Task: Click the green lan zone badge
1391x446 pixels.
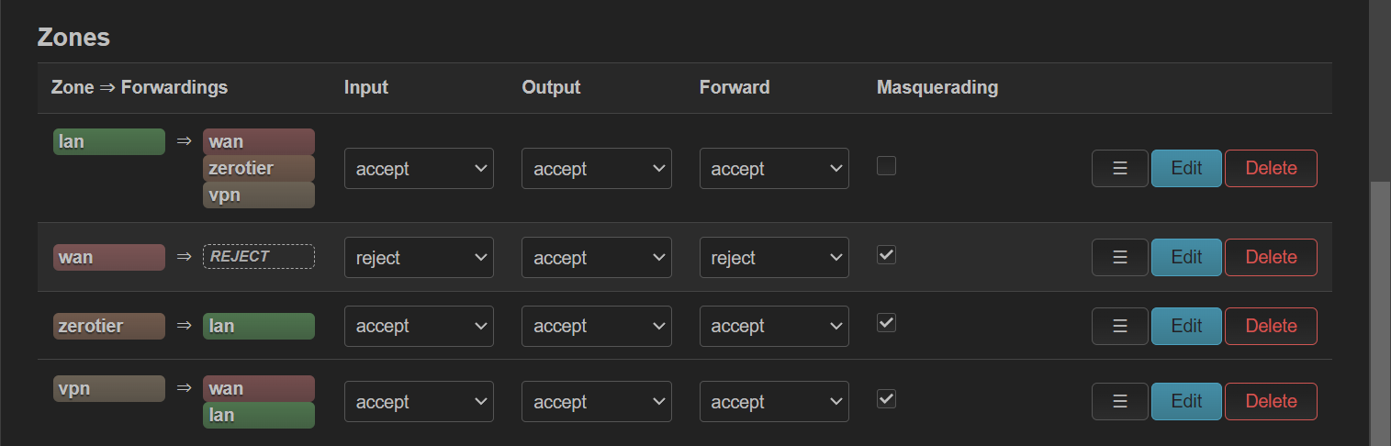Action: click(x=109, y=142)
